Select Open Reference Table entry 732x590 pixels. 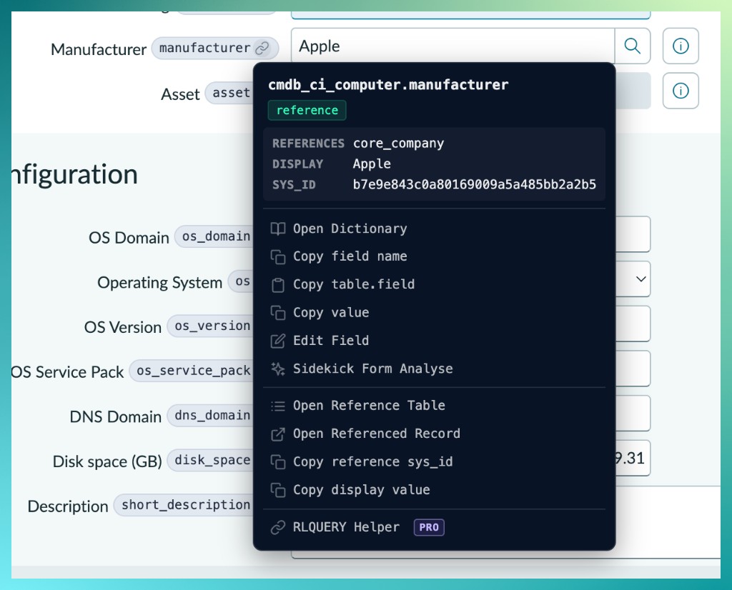click(x=434, y=406)
